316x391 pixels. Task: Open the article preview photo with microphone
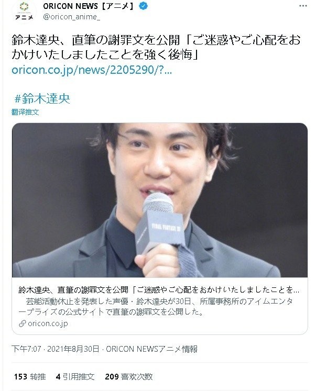pos(160,200)
